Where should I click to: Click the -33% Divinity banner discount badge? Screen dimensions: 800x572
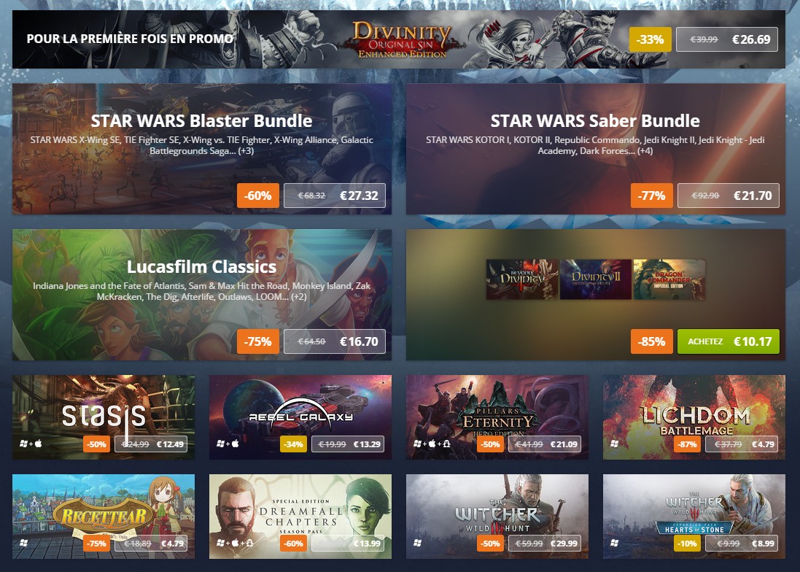[650, 39]
